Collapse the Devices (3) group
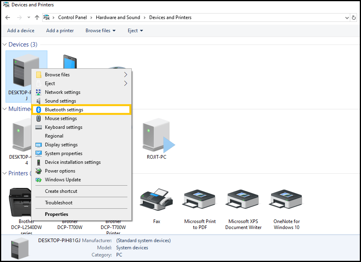Image resolution: width=361 pixels, height=262 pixels. (5, 45)
